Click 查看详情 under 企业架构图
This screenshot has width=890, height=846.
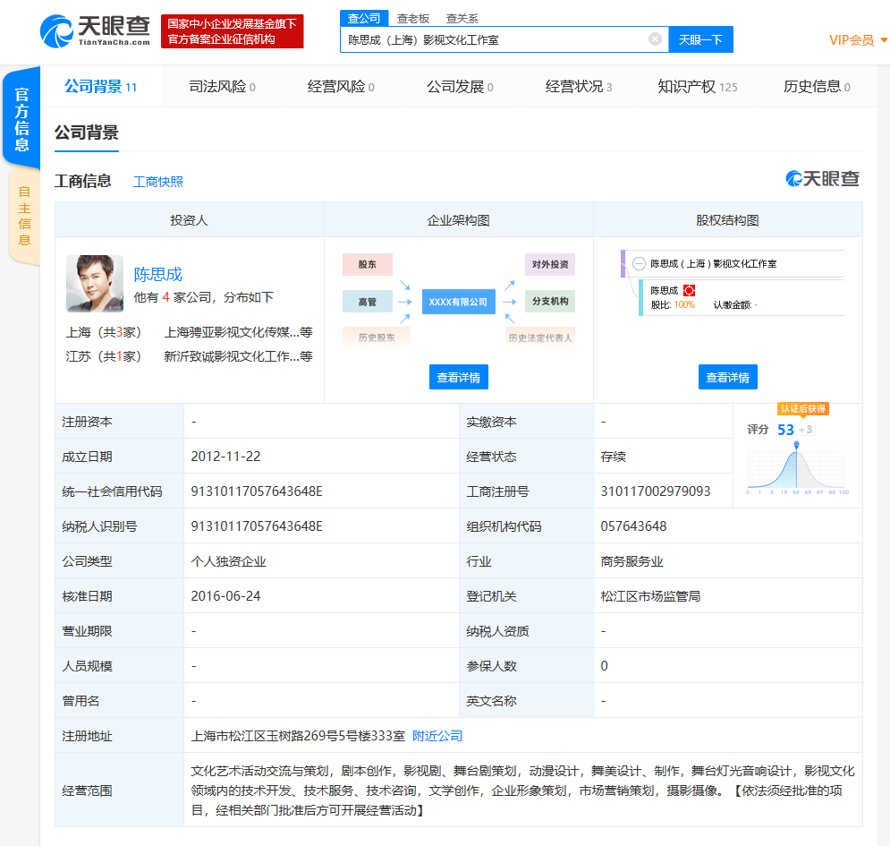pos(459,377)
